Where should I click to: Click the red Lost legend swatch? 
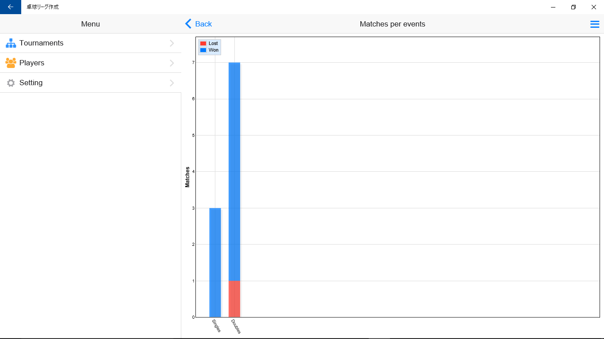[203, 43]
